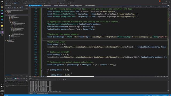Toggle Preview Selected Items in Solution Explorer
The height and width of the screenshot is (96, 171).
22,7
